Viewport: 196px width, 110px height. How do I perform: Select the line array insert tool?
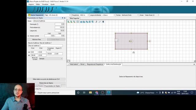tap(96, 22)
